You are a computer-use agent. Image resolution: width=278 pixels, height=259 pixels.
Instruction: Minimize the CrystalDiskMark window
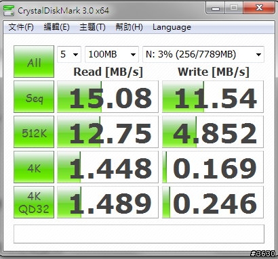215,8
